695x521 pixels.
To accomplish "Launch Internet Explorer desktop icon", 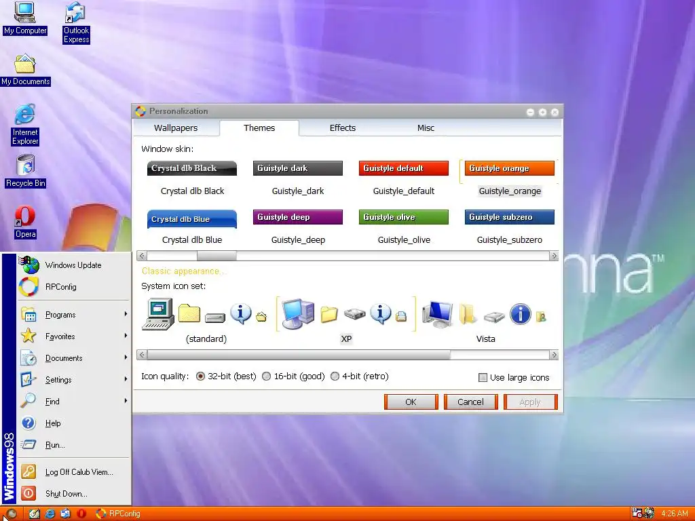I will 25,125.
